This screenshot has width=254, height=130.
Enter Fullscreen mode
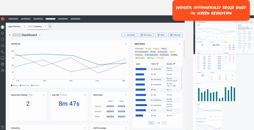coord(176,35)
